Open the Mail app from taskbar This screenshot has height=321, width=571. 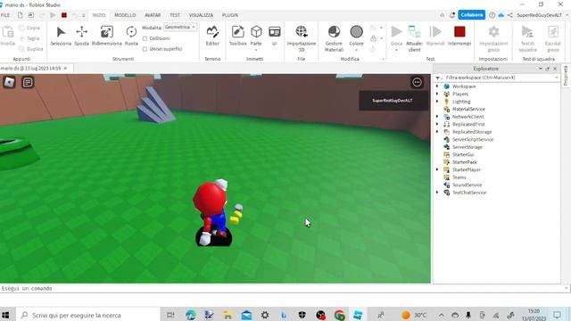point(246,315)
